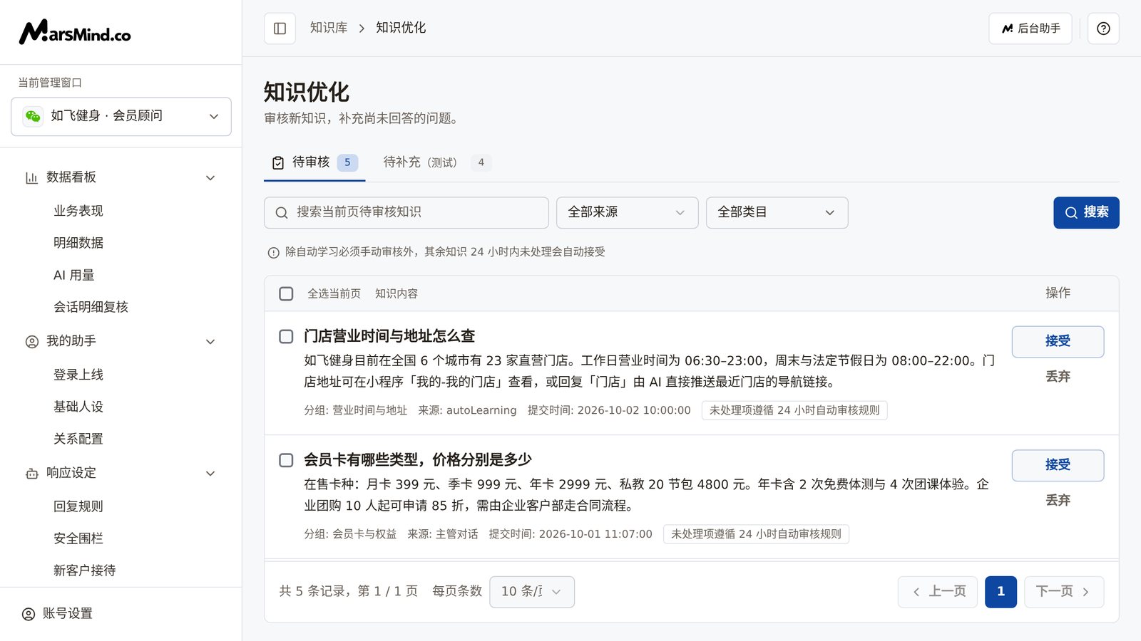Image resolution: width=1141 pixels, height=641 pixels.
Task: Check the 会员卡有哪些类型 row checkbox
Action: pos(286,460)
